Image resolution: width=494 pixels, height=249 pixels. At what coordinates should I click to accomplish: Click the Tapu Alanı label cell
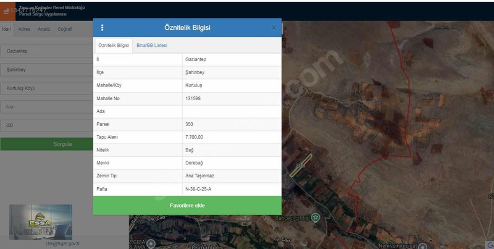[138, 137]
